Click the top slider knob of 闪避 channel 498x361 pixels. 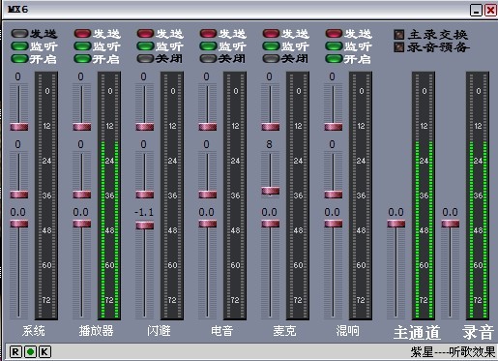click(x=145, y=127)
